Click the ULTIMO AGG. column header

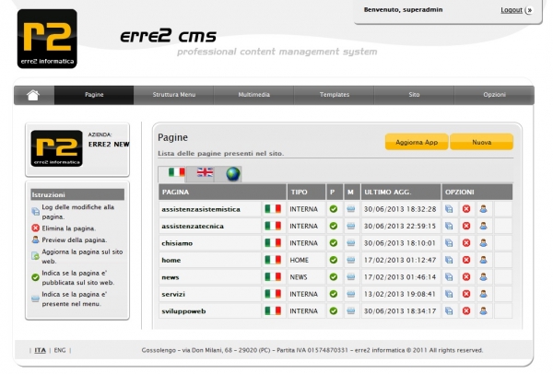tap(401, 193)
